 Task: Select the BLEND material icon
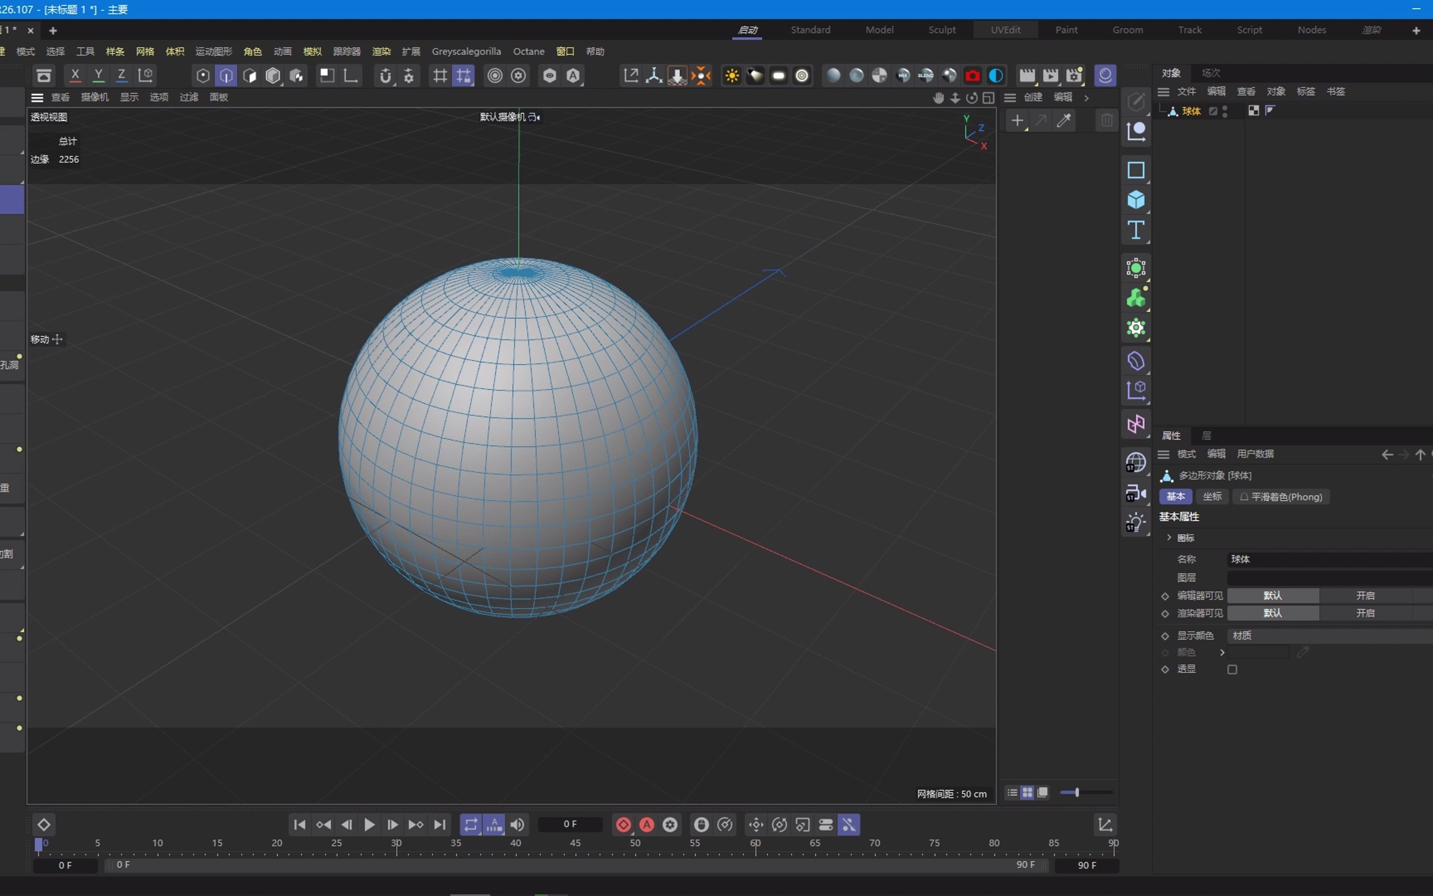click(x=925, y=75)
